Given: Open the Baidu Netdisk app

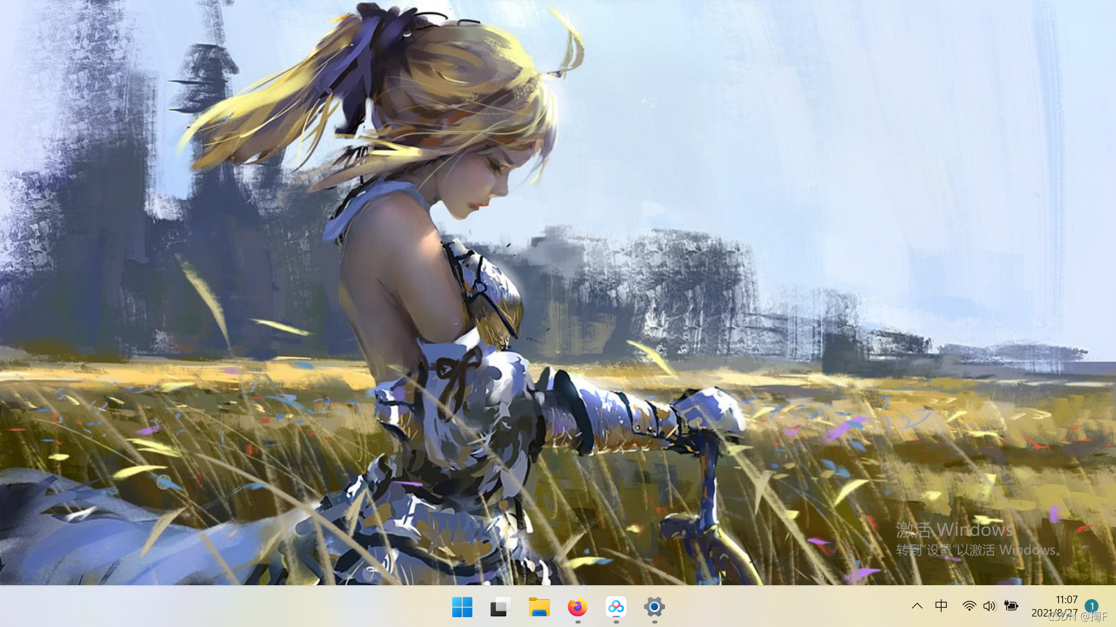Looking at the screenshot, I should pyautogui.click(x=616, y=607).
